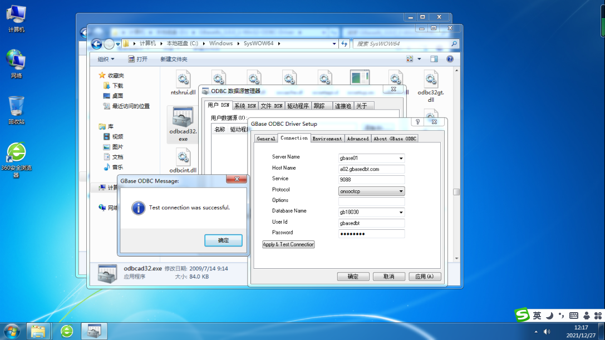Select 下载 in the favorites tree
This screenshot has height=340, width=605.
pos(114,86)
